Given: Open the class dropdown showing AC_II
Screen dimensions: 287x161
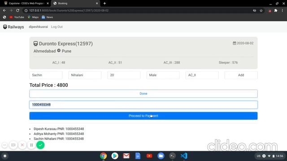Looking at the screenshot, I should point(202,75).
